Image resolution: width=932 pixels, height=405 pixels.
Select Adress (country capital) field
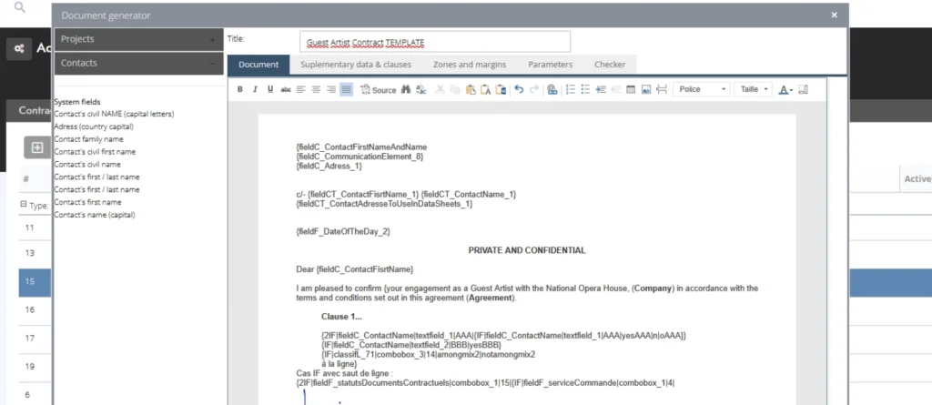click(94, 127)
